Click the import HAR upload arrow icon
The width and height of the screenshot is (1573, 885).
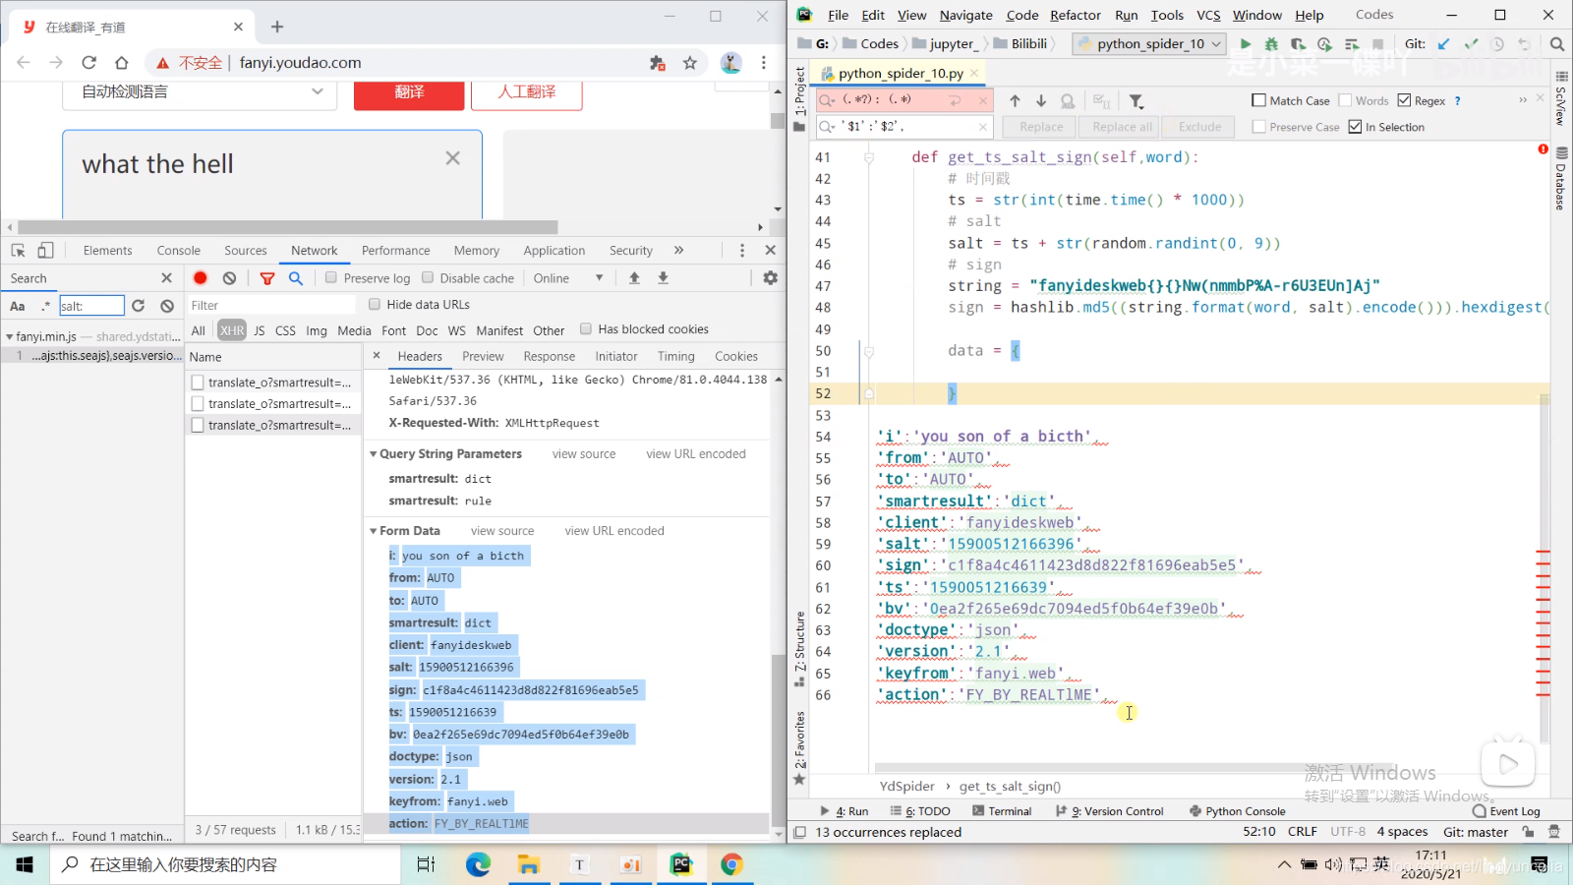pyautogui.click(x=634, y=278)
